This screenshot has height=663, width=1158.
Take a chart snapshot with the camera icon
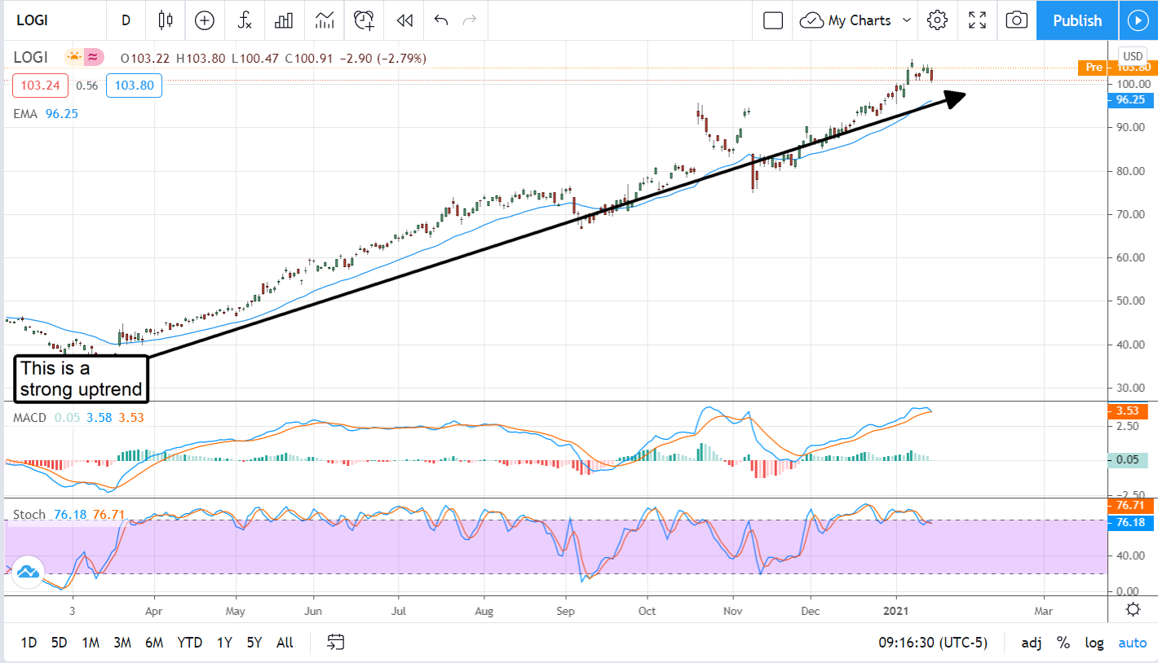click(1016, 20)
